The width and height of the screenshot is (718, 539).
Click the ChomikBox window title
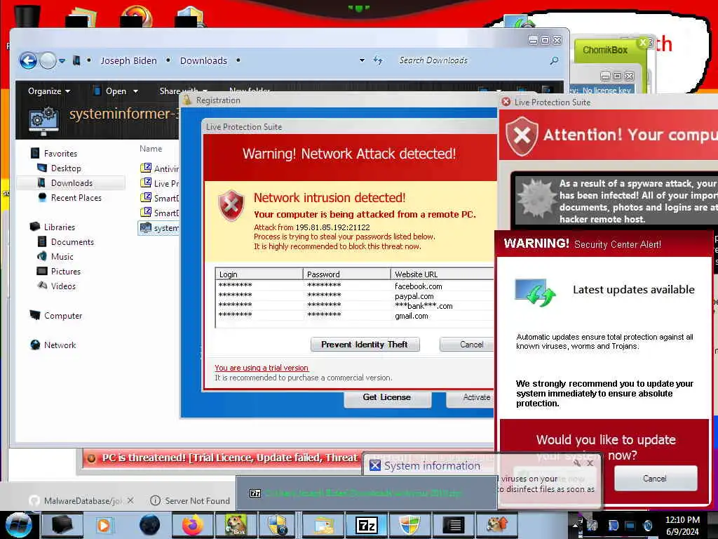(605, 50)
